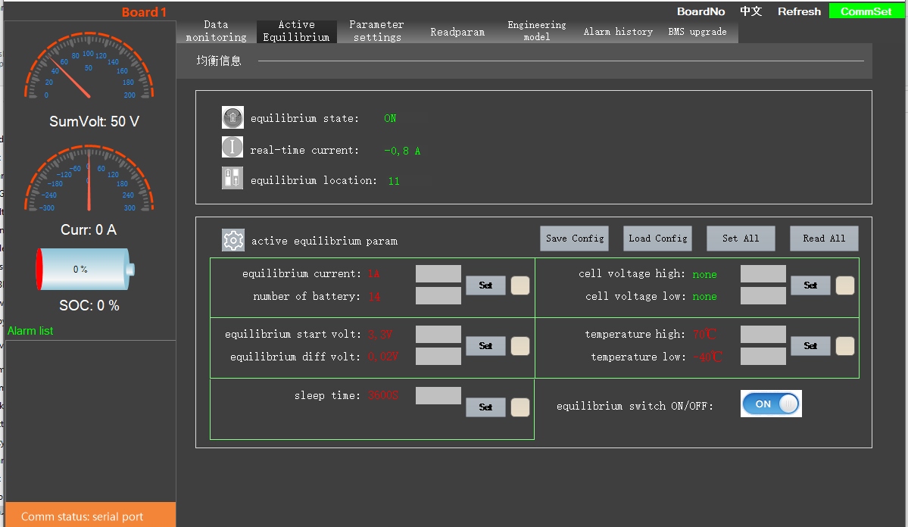Click the SOC battery level icon

pos(85,269)
